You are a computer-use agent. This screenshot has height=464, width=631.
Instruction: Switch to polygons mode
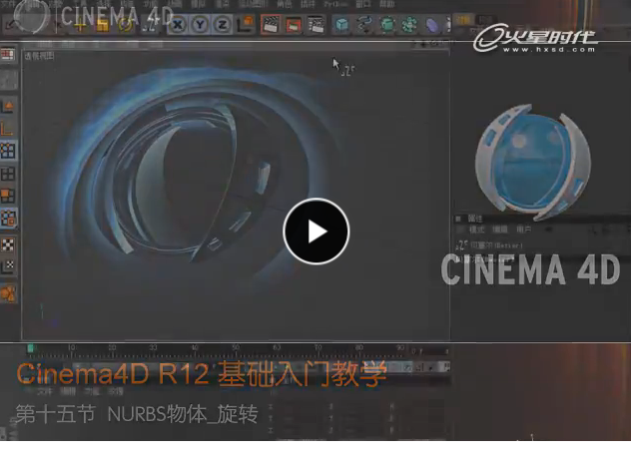click(x=8, y=196)
